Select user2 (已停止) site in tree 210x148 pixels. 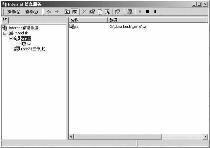point(33,49)
